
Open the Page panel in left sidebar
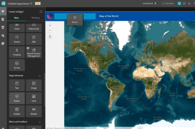tap(3, 19)
